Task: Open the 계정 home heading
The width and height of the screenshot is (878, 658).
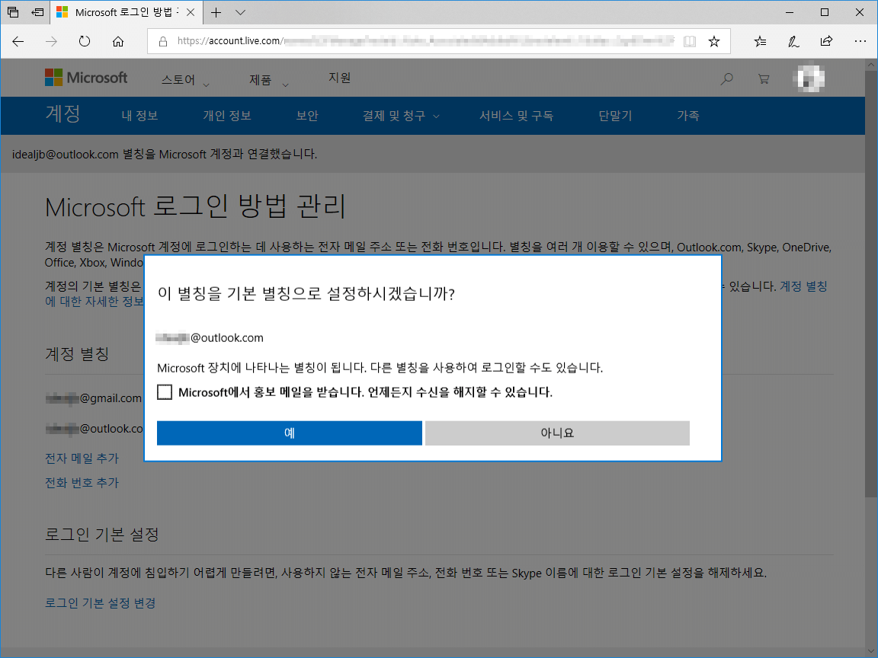Action: [62, 113]
